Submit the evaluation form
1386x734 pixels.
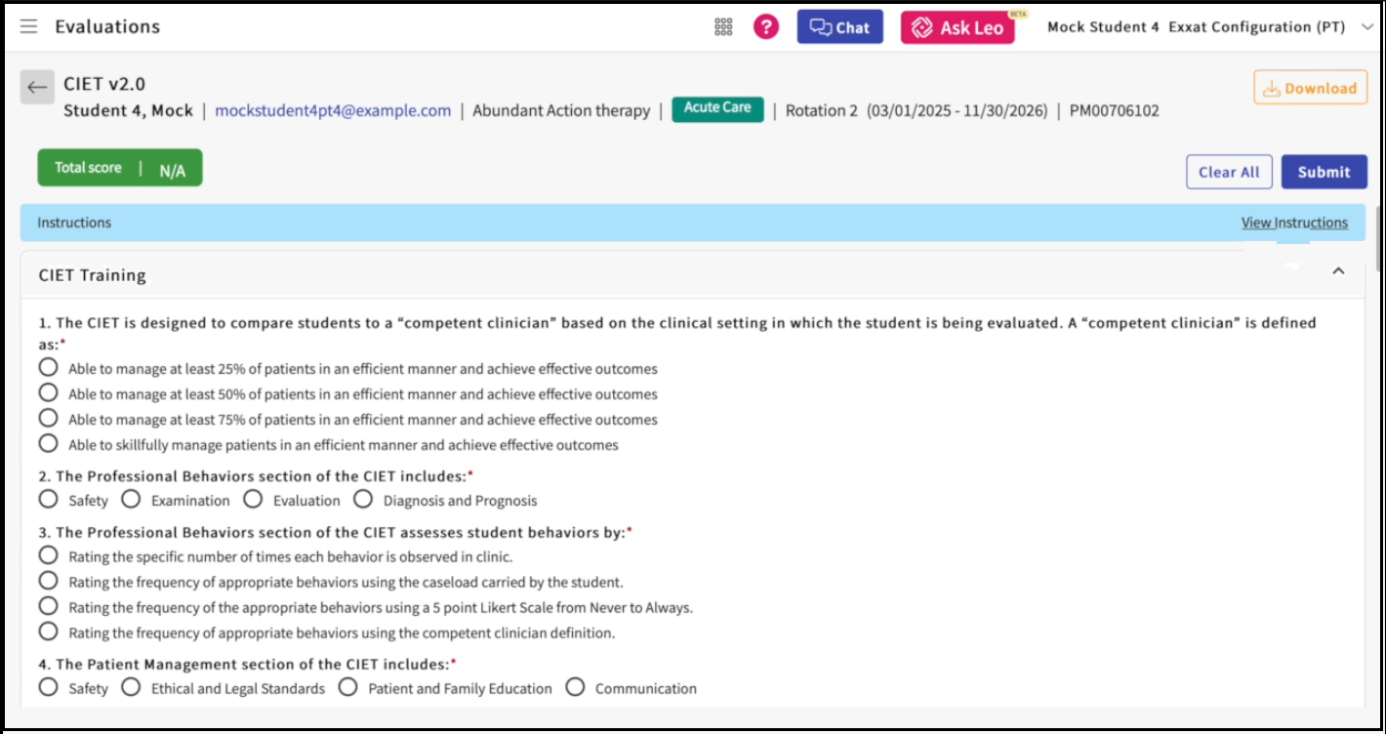pos(1324,172)
